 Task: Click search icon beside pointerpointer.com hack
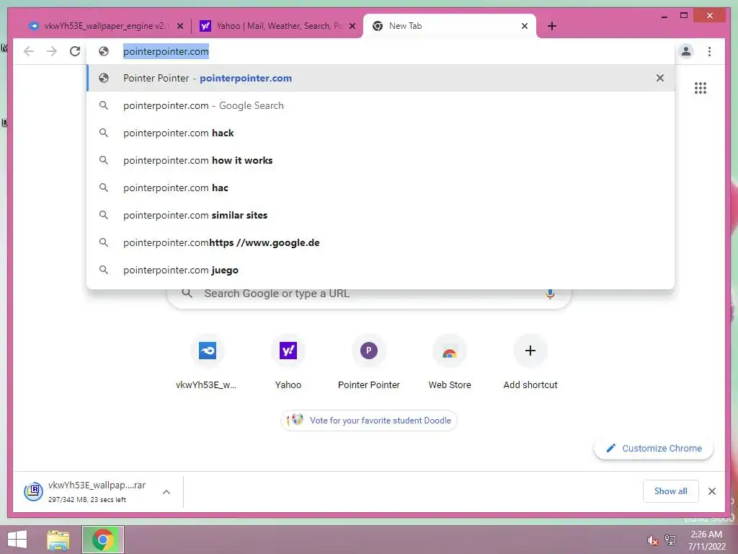click(x=104, y=133)
